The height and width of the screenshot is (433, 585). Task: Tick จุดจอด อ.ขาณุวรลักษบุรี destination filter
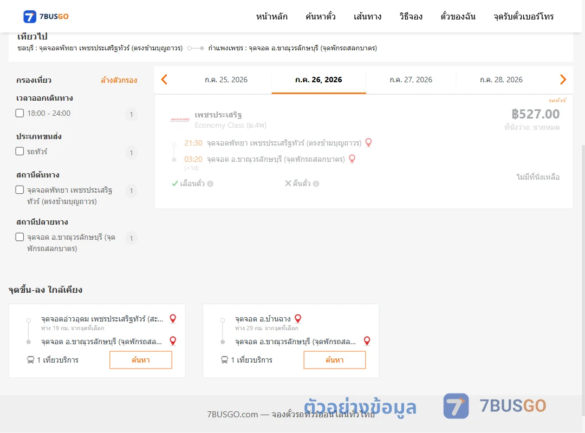[x=20, y=237]
